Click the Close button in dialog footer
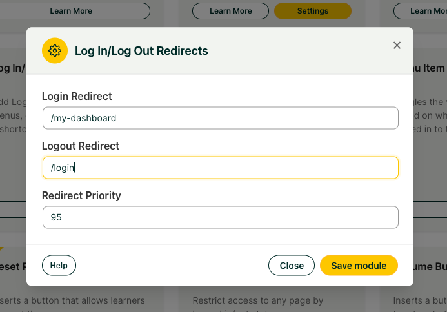The image size is (447, 312). 292,266
